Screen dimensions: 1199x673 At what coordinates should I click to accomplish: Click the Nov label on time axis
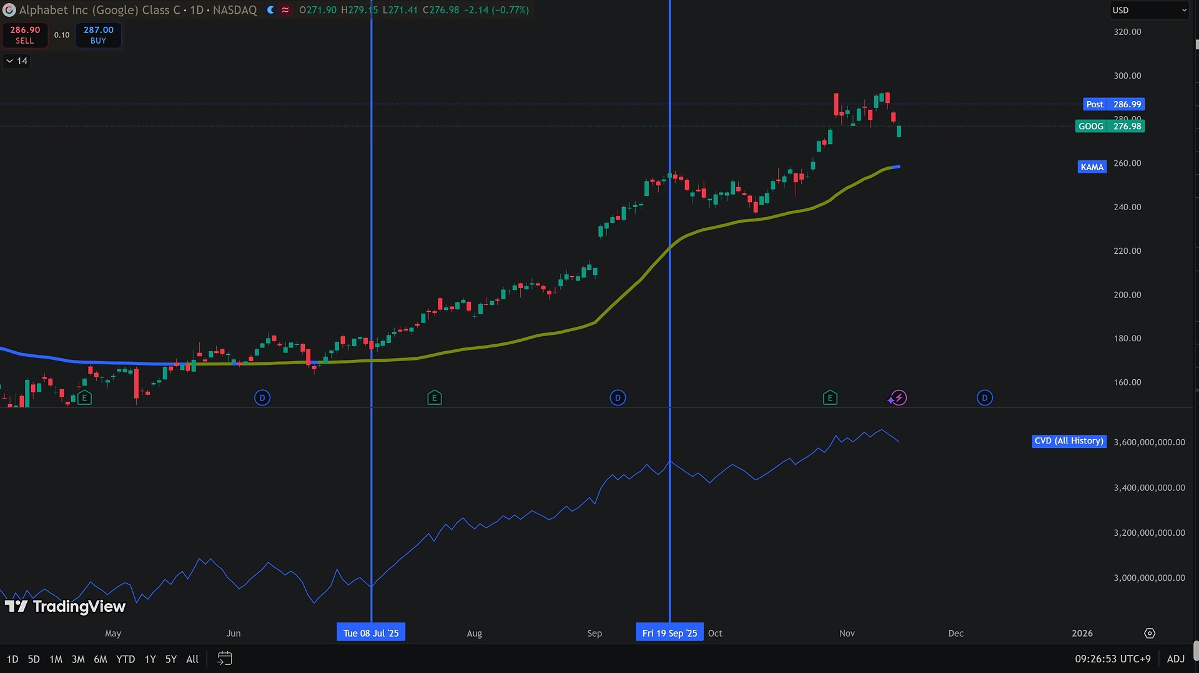click(847, 633)
